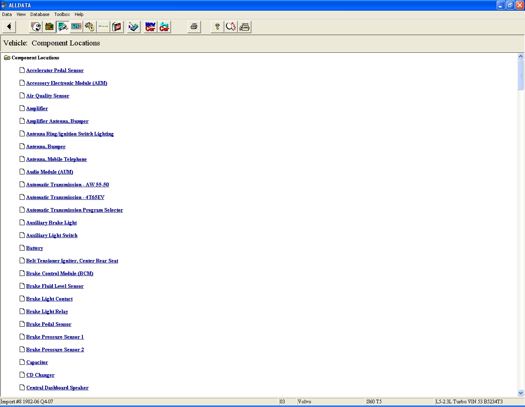The height and width of the screenshot is (407, 525).
Task: Click the A-Z magnifier search icon
Action: (x=231, y=27)
